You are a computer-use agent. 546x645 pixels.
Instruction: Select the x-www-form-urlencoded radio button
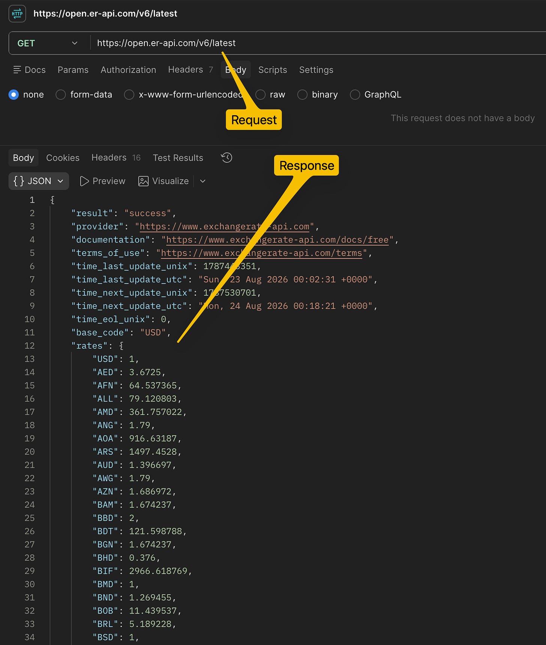pyautogui.click(x=129, y=95)
